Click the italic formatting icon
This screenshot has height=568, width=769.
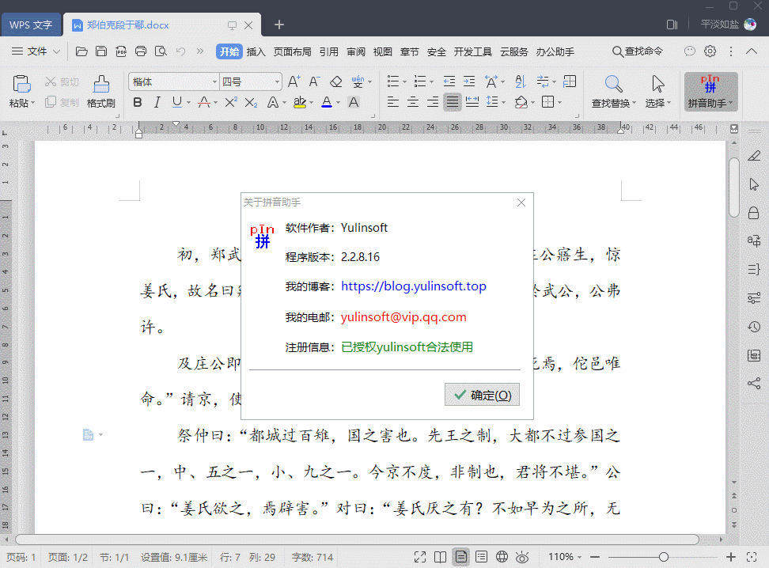[x=157, y=102]
